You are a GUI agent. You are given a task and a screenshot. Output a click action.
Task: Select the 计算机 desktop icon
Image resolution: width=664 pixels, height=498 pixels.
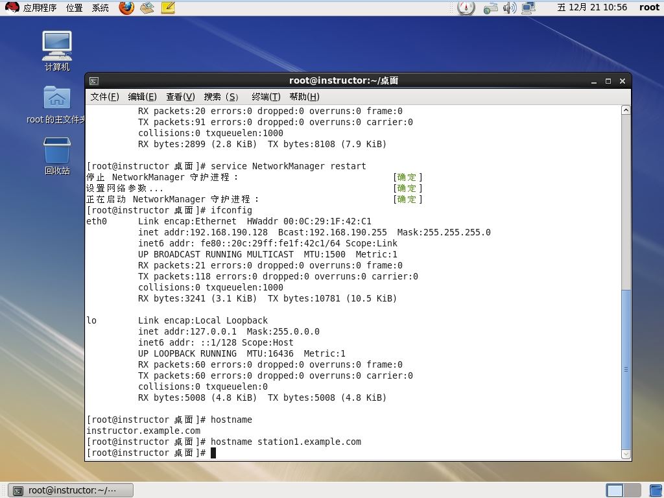[57, 51]
